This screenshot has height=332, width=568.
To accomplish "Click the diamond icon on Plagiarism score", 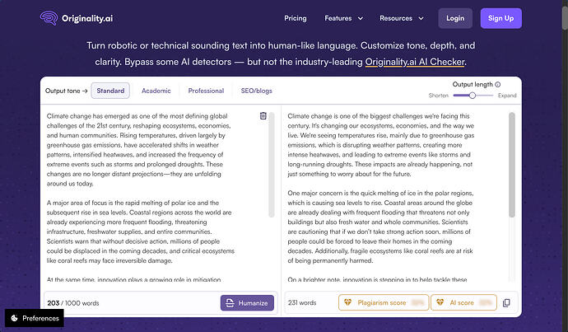I will 347,302.
